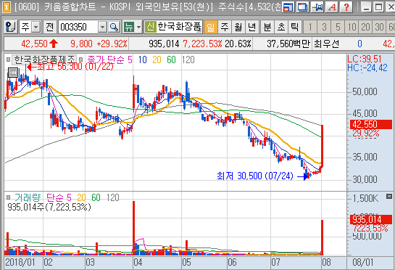Toggle volume moving average 120 legend
Viewport: 395px width, 270px height.
(112, 197)
